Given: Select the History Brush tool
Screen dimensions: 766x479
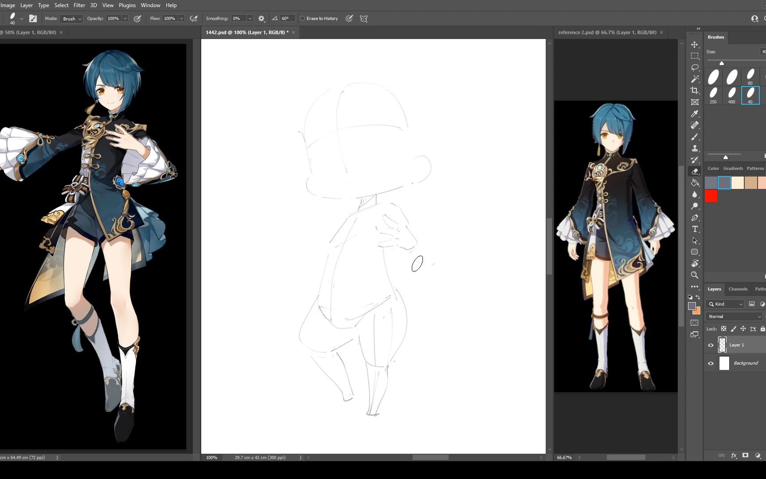Looking at the screenshot, I should (695, 160).
